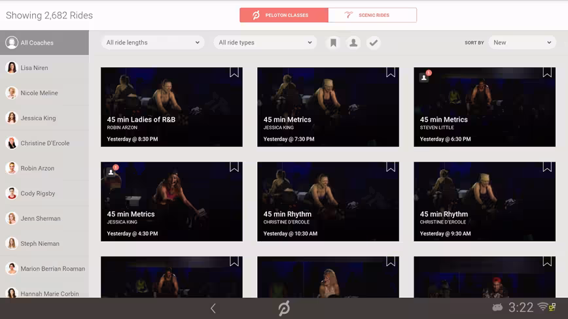Click Lisa Niren's avatar photo
The height and width of the screenshot is (319, 568).
click(x=12, y=67)
